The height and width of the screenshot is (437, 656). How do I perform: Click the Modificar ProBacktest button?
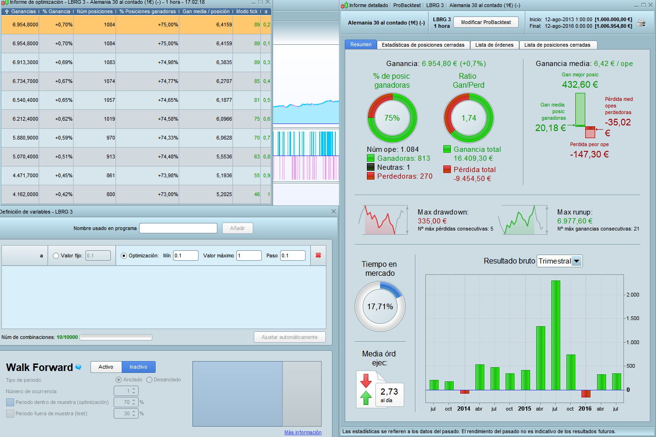[486, 22]
